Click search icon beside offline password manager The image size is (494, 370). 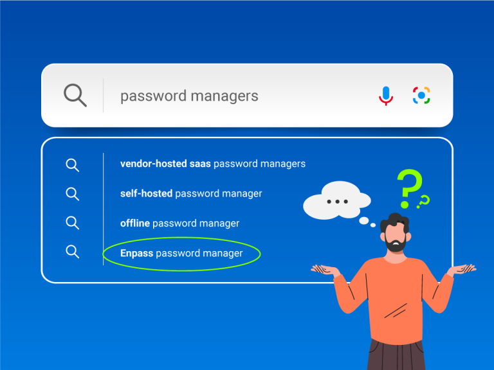pos(73,223)
